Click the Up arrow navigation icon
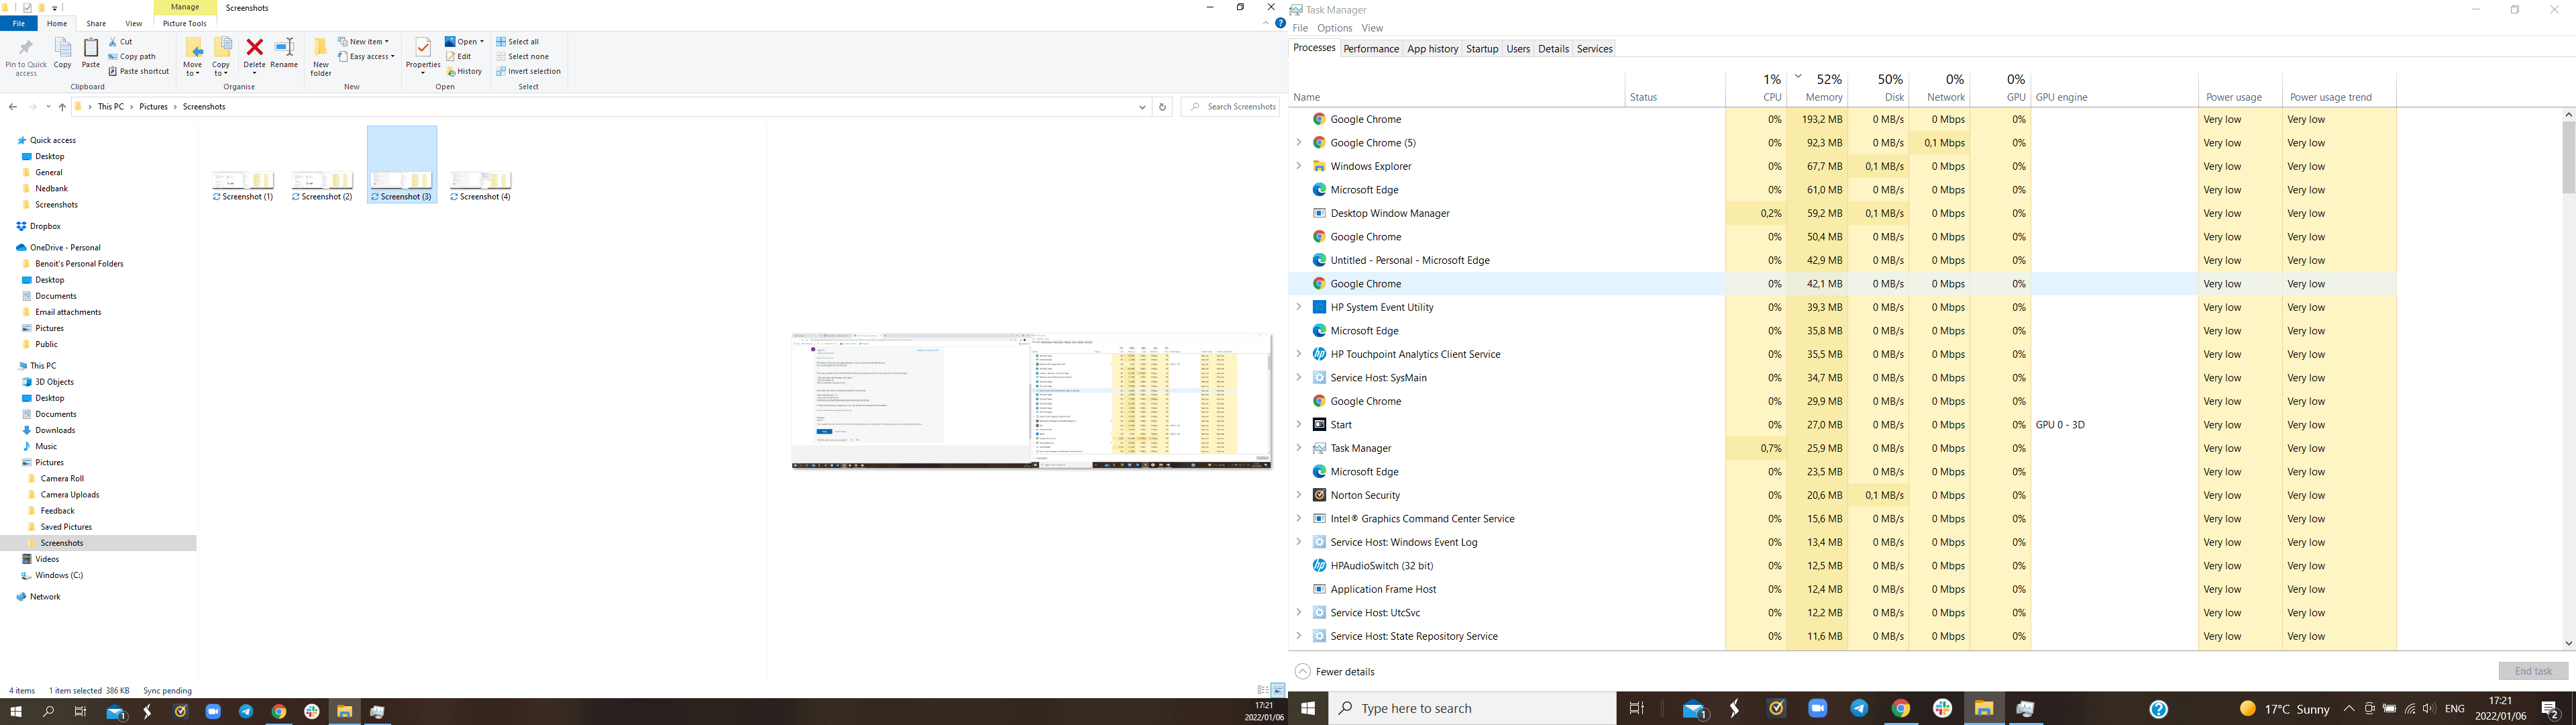This screenshot has height=725, width=2576. (62, 107)
